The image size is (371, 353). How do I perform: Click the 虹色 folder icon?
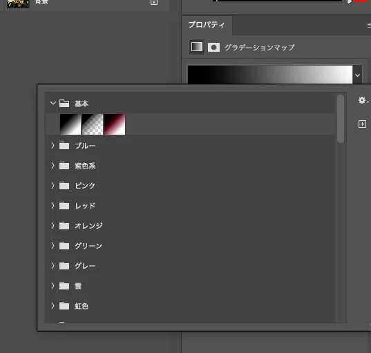point(64,306)
